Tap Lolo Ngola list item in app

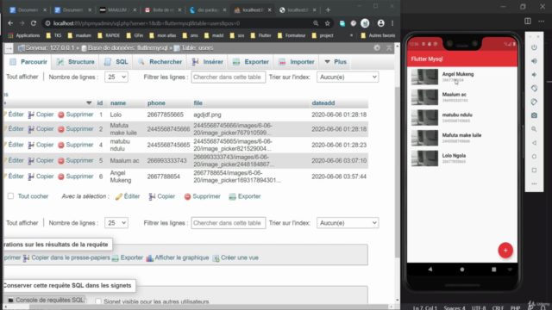[x=462, y=158]
